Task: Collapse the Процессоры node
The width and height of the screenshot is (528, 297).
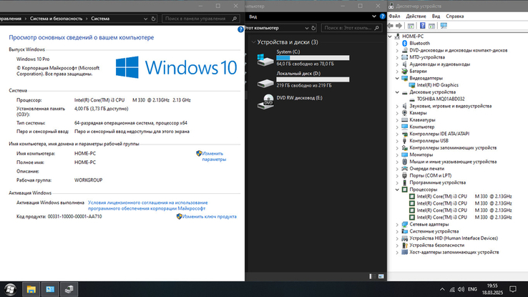Action: pos(397,190)
